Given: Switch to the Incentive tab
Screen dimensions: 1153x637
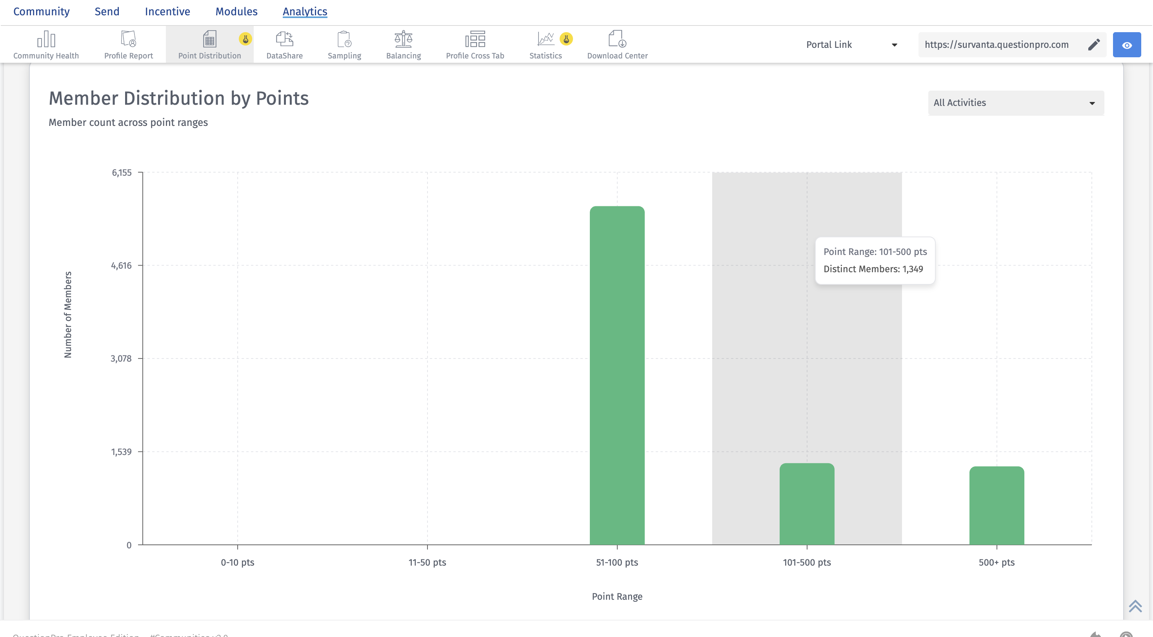Looking at the screenshot, I should click(167, 11).
